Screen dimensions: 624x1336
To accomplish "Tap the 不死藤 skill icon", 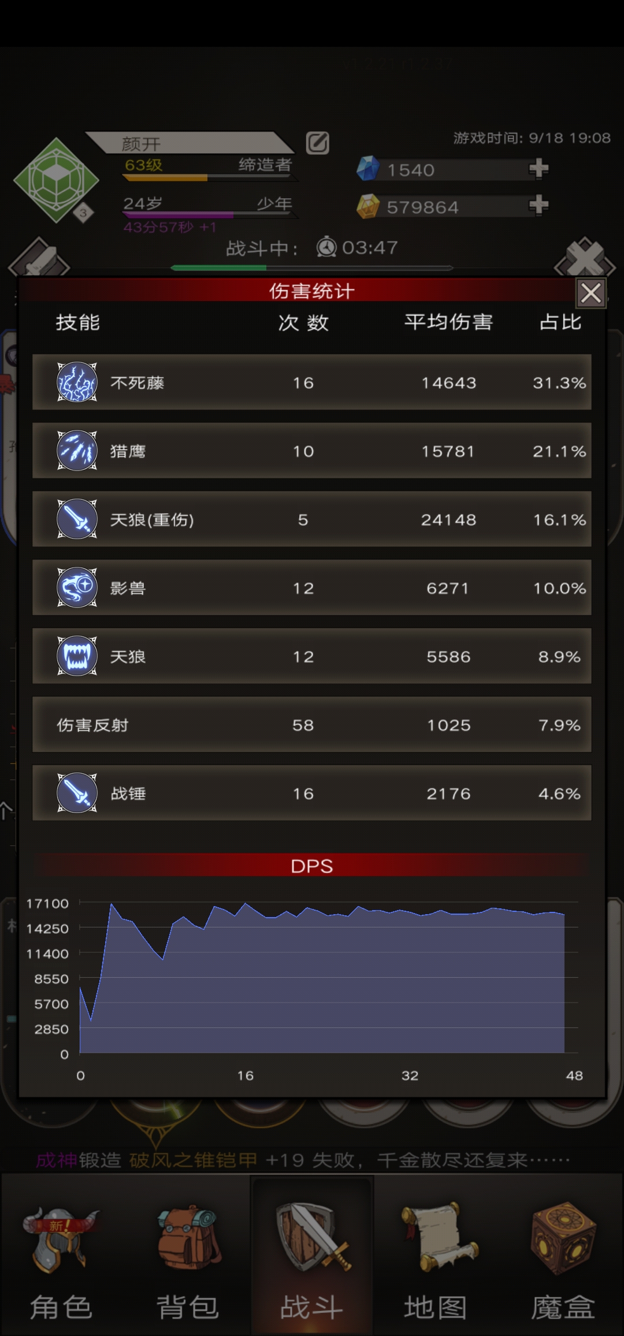I will pos(77,382).
